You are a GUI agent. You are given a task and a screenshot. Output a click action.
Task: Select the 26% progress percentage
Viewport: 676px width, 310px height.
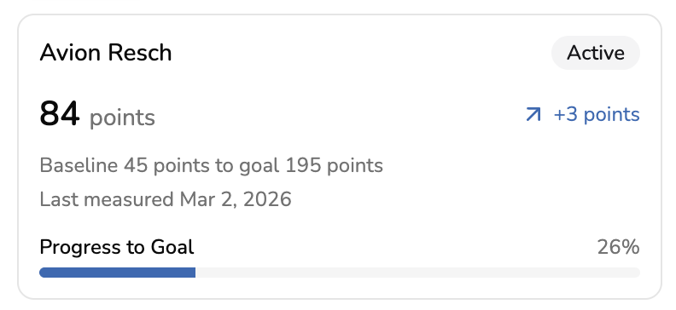(618, 247)
